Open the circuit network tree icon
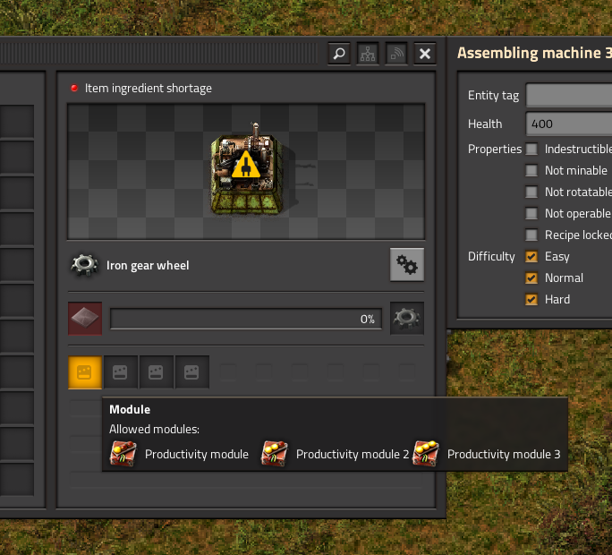 [367, 54]
